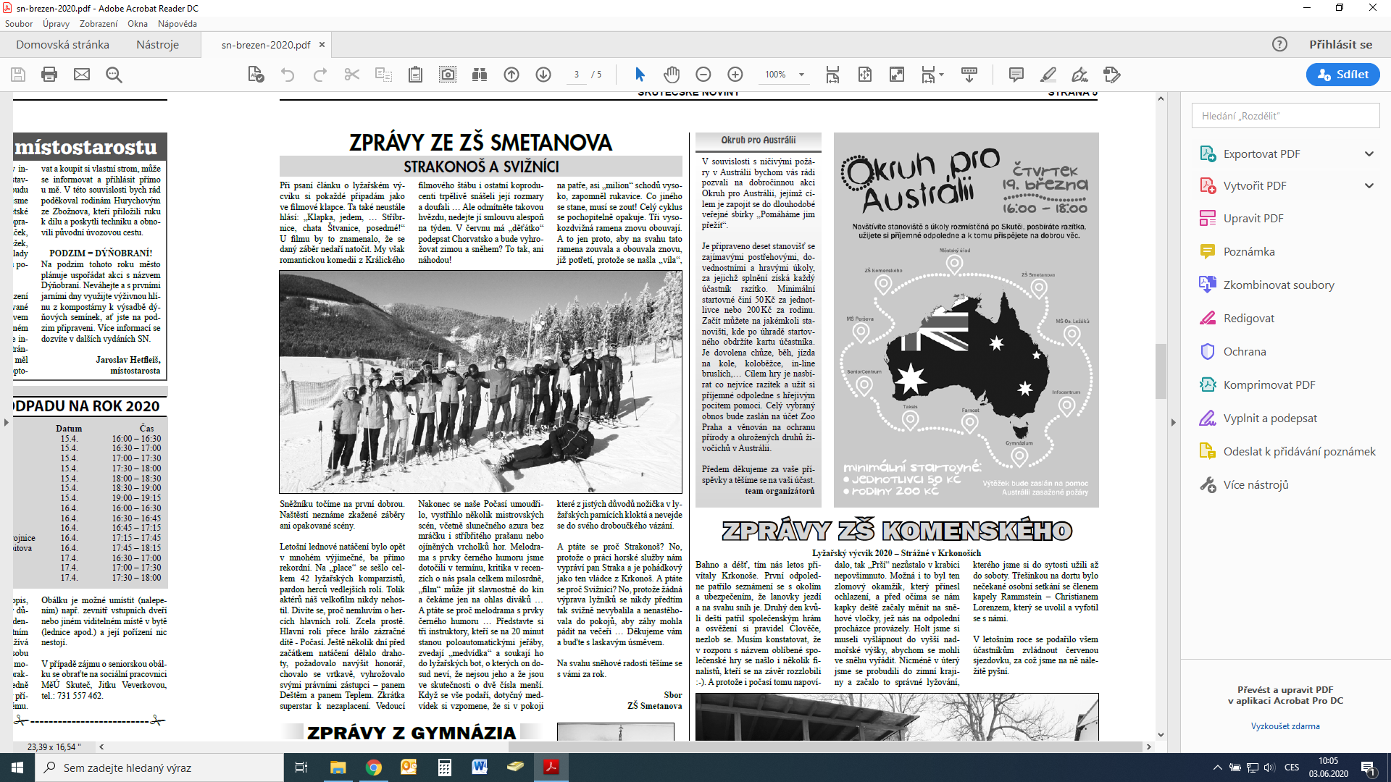Toggle full screen mode icon
The image size is (1391, 782).
(897, 75)
